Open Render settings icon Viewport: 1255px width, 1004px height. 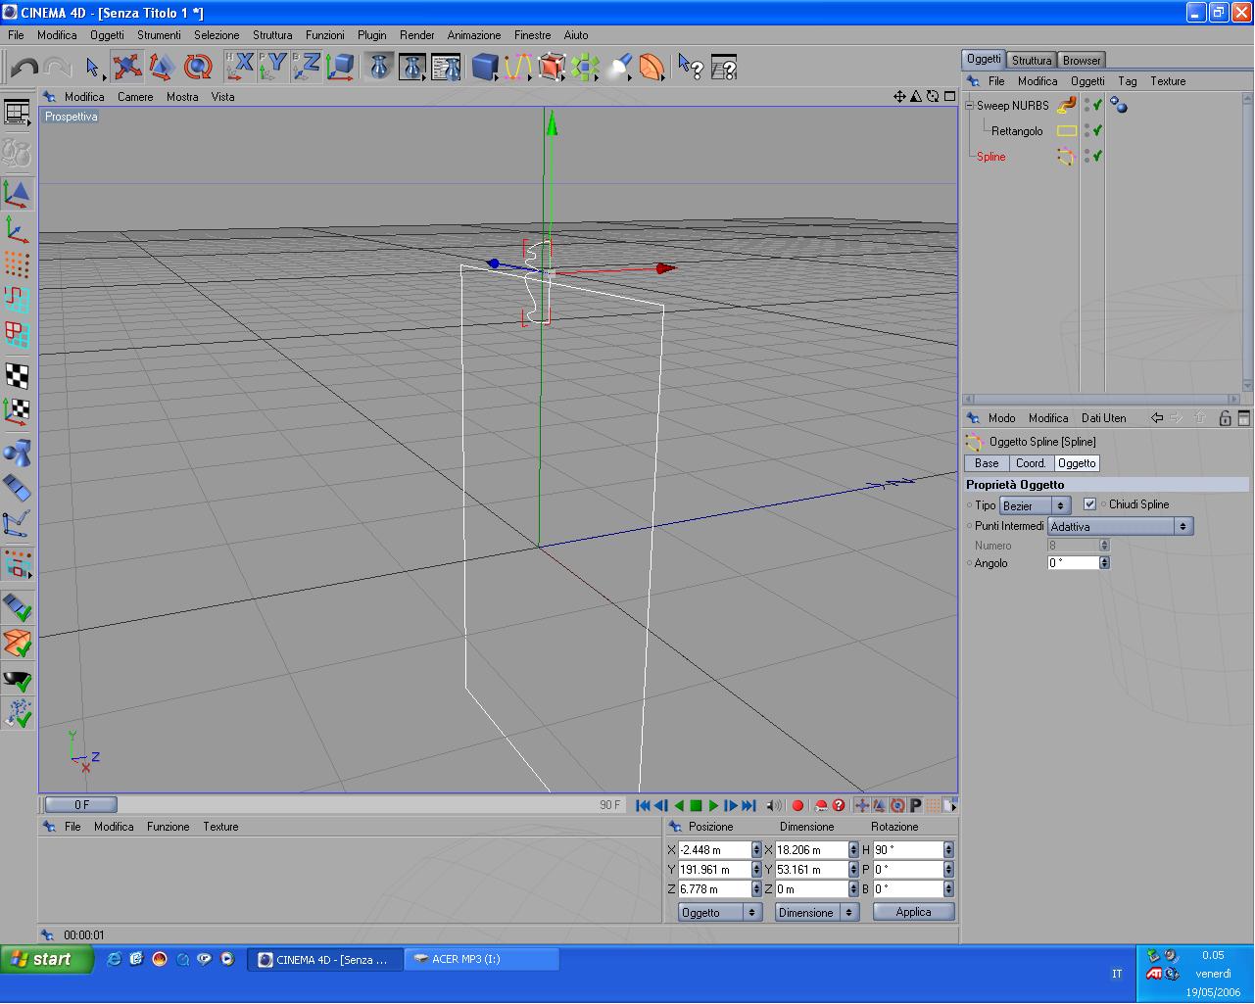pos(446,67)
